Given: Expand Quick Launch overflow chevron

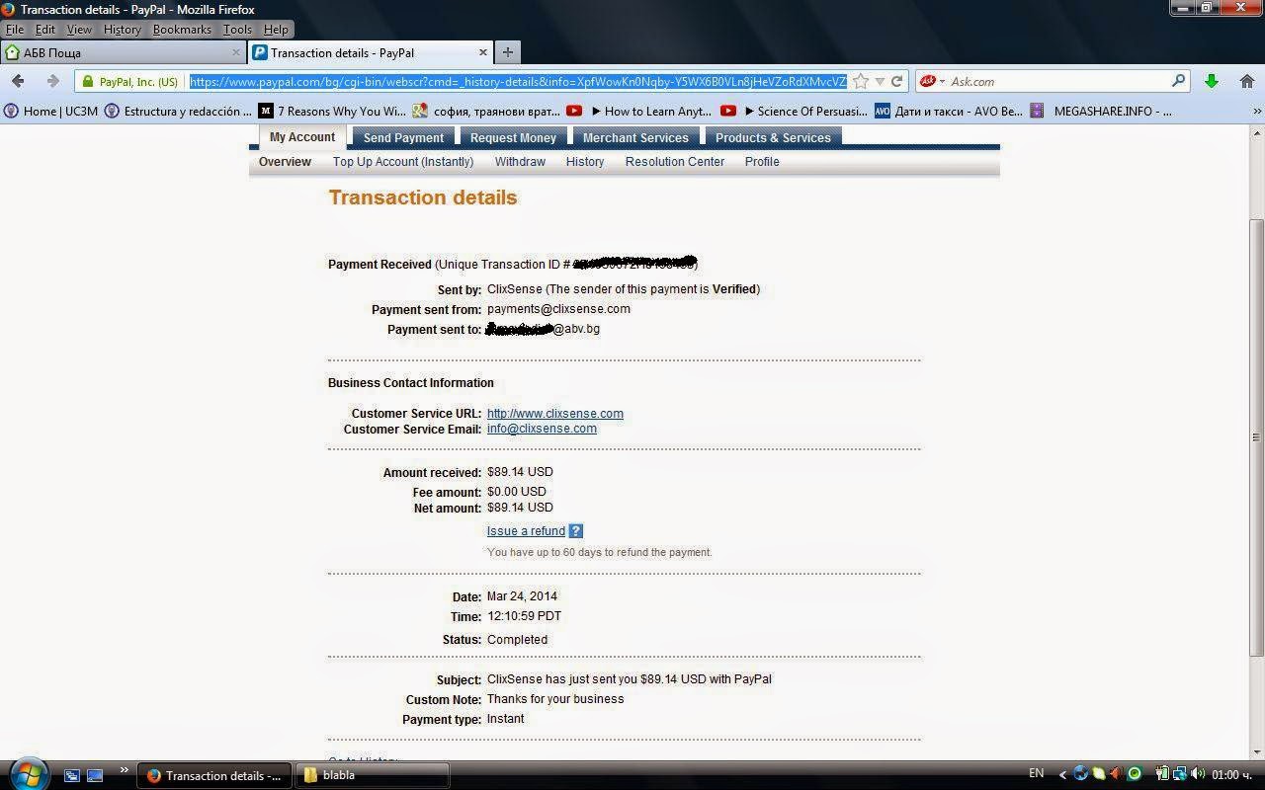Looking at the screenshot, I should point(124,770).
